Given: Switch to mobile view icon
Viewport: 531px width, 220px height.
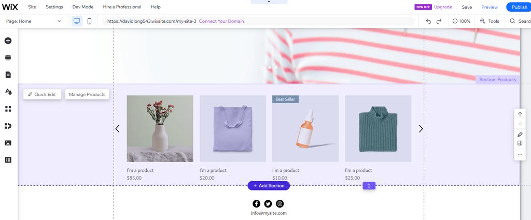Looking at the screenshot, I should (89, 21).
